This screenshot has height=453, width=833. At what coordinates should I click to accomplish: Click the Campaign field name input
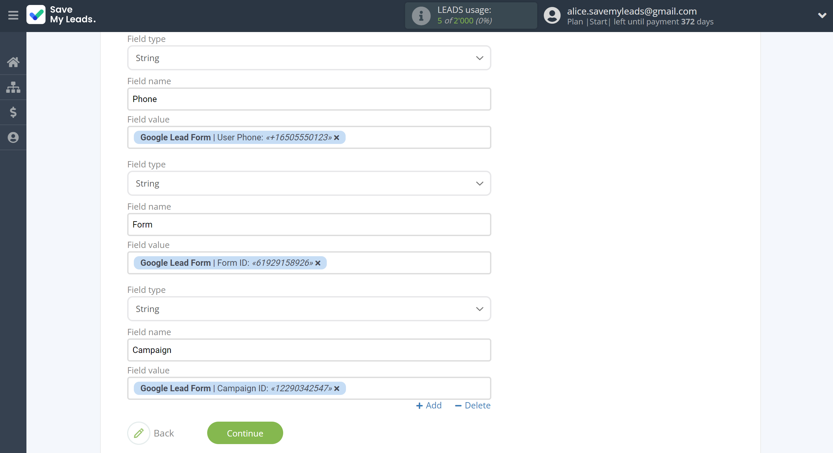coord(309,350)
